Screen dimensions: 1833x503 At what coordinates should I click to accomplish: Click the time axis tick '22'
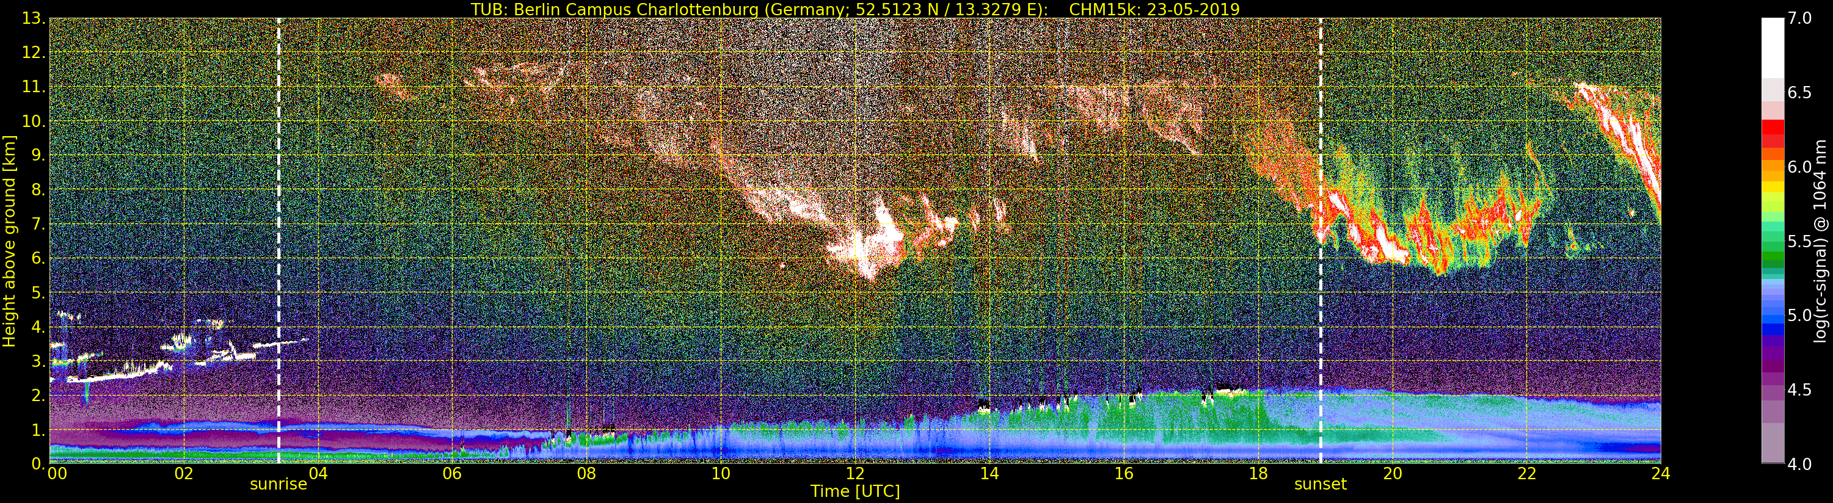click(x=1527, y=474)
